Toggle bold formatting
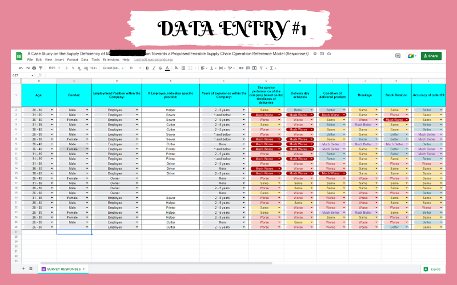 (x=147, y=68)
